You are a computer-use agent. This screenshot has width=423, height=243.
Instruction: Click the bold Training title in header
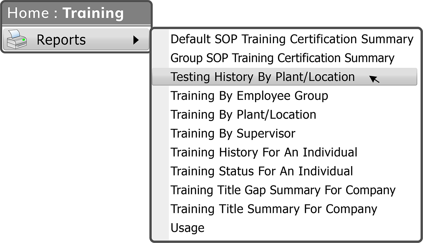(x=93, y=13)
